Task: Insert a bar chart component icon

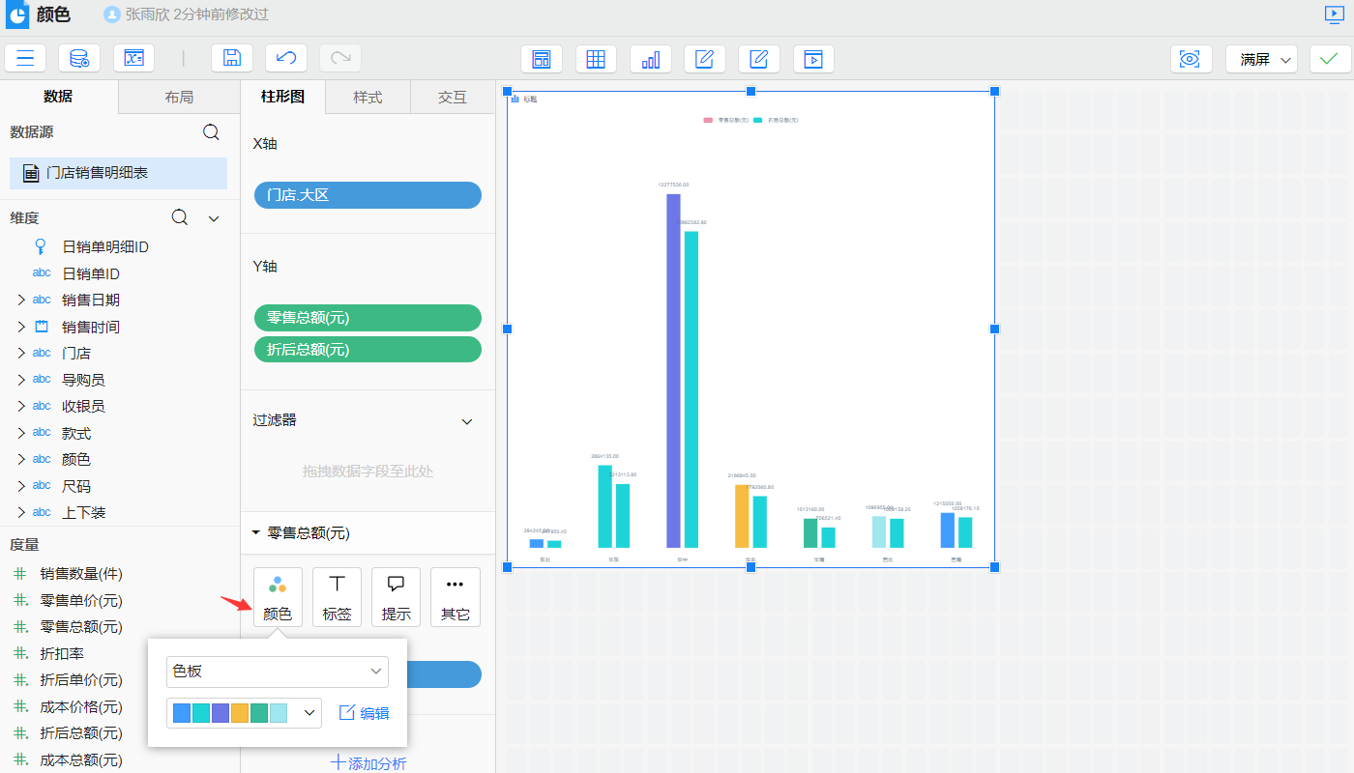Action: click(651, 59)
